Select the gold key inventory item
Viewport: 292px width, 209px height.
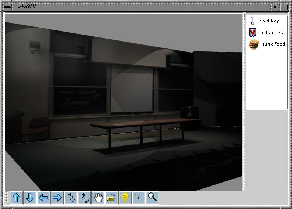[269, 21]
